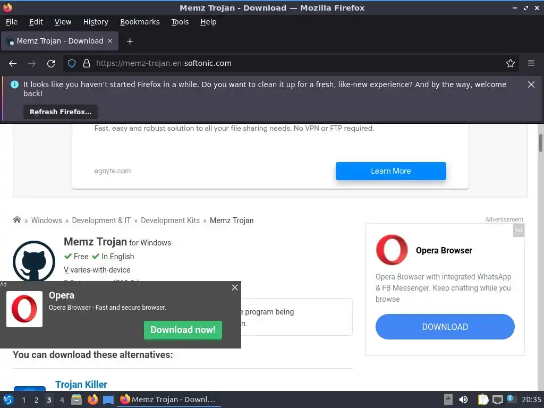The image size is (544, 408).
Task: Open a new tab
Action: [130, 41]
